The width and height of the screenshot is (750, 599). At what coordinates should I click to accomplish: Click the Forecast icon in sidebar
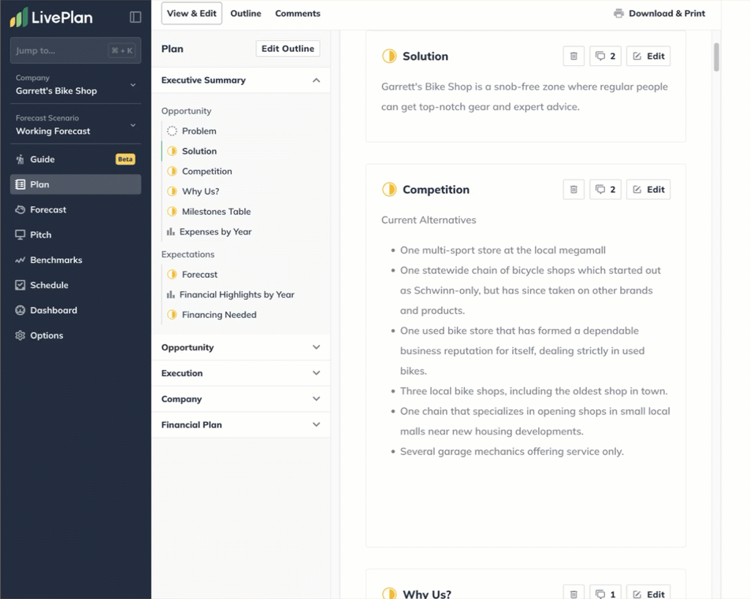(x=20, y=209)
